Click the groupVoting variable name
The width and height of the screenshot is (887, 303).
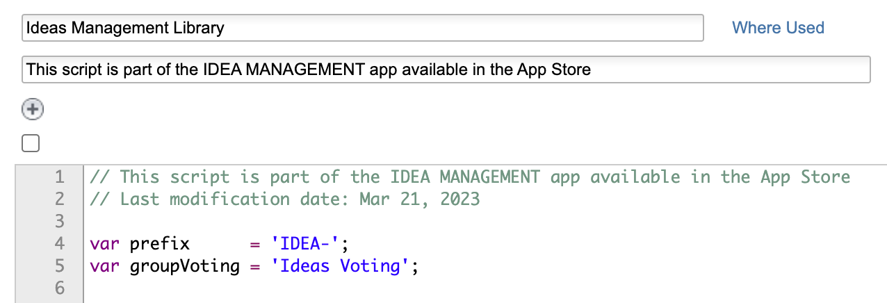(x=185, y=265)
